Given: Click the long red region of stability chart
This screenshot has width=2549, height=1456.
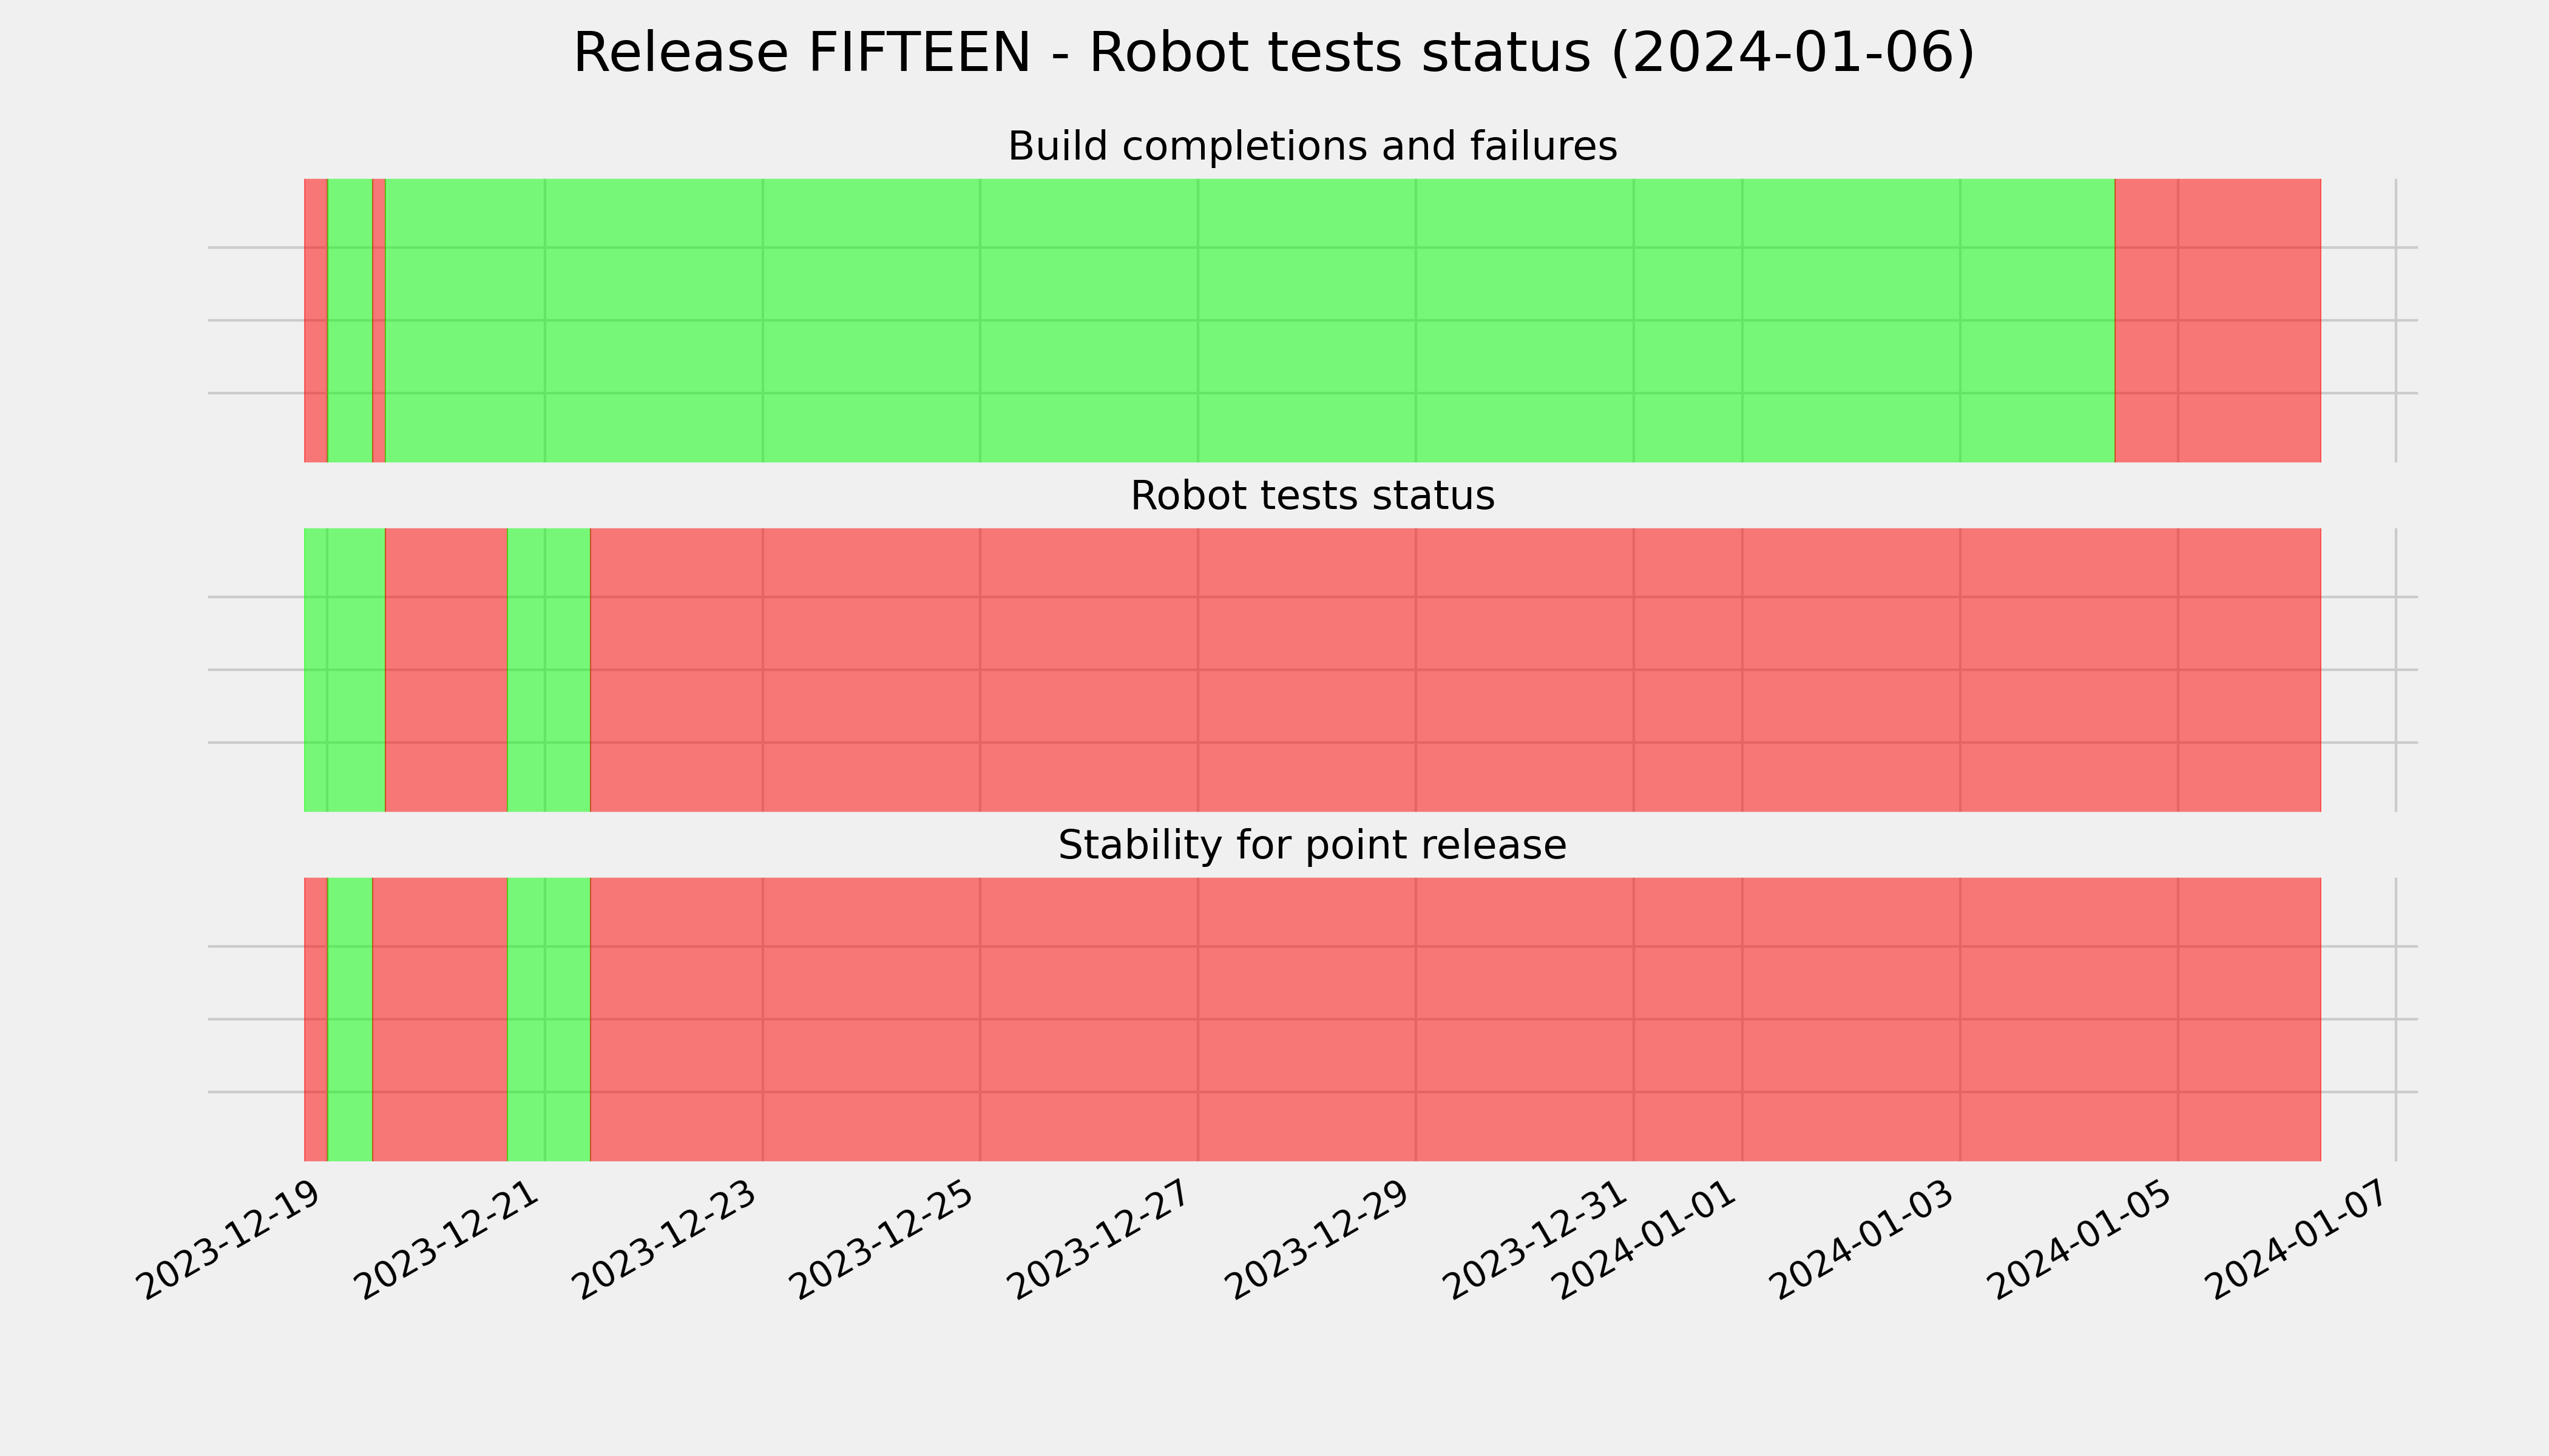Looking at the screenshot, I should point(1455,1019).
